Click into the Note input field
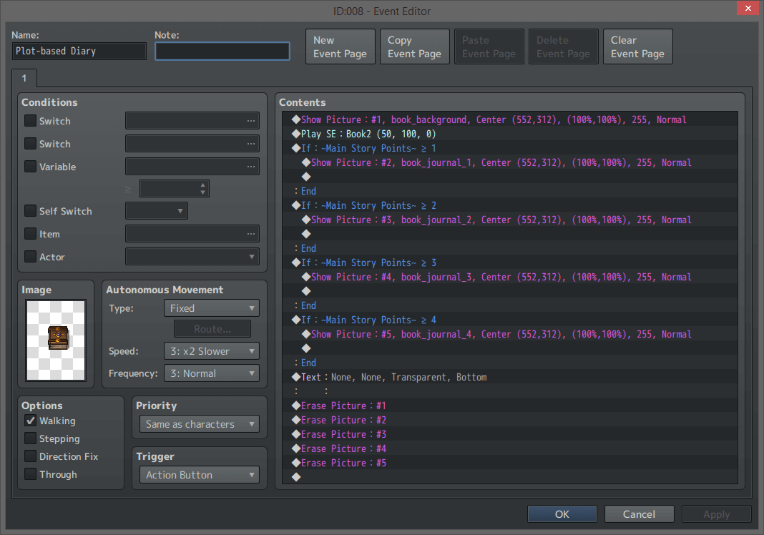764x535 pixels. [222, 51]
